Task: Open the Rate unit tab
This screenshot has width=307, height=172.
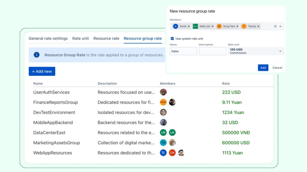Action: click(80, 39)
